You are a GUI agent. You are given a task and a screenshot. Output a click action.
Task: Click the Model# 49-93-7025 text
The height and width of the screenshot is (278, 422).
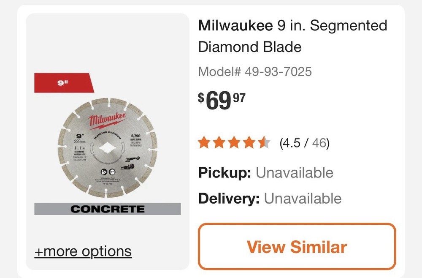[x=255, y=72]
